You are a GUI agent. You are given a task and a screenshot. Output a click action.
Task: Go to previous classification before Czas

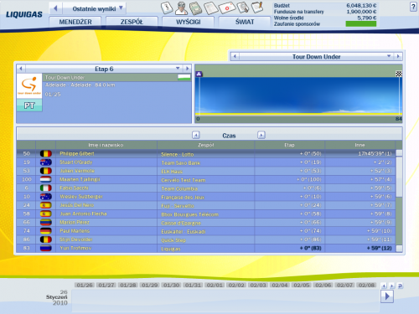tap(196, 135)
